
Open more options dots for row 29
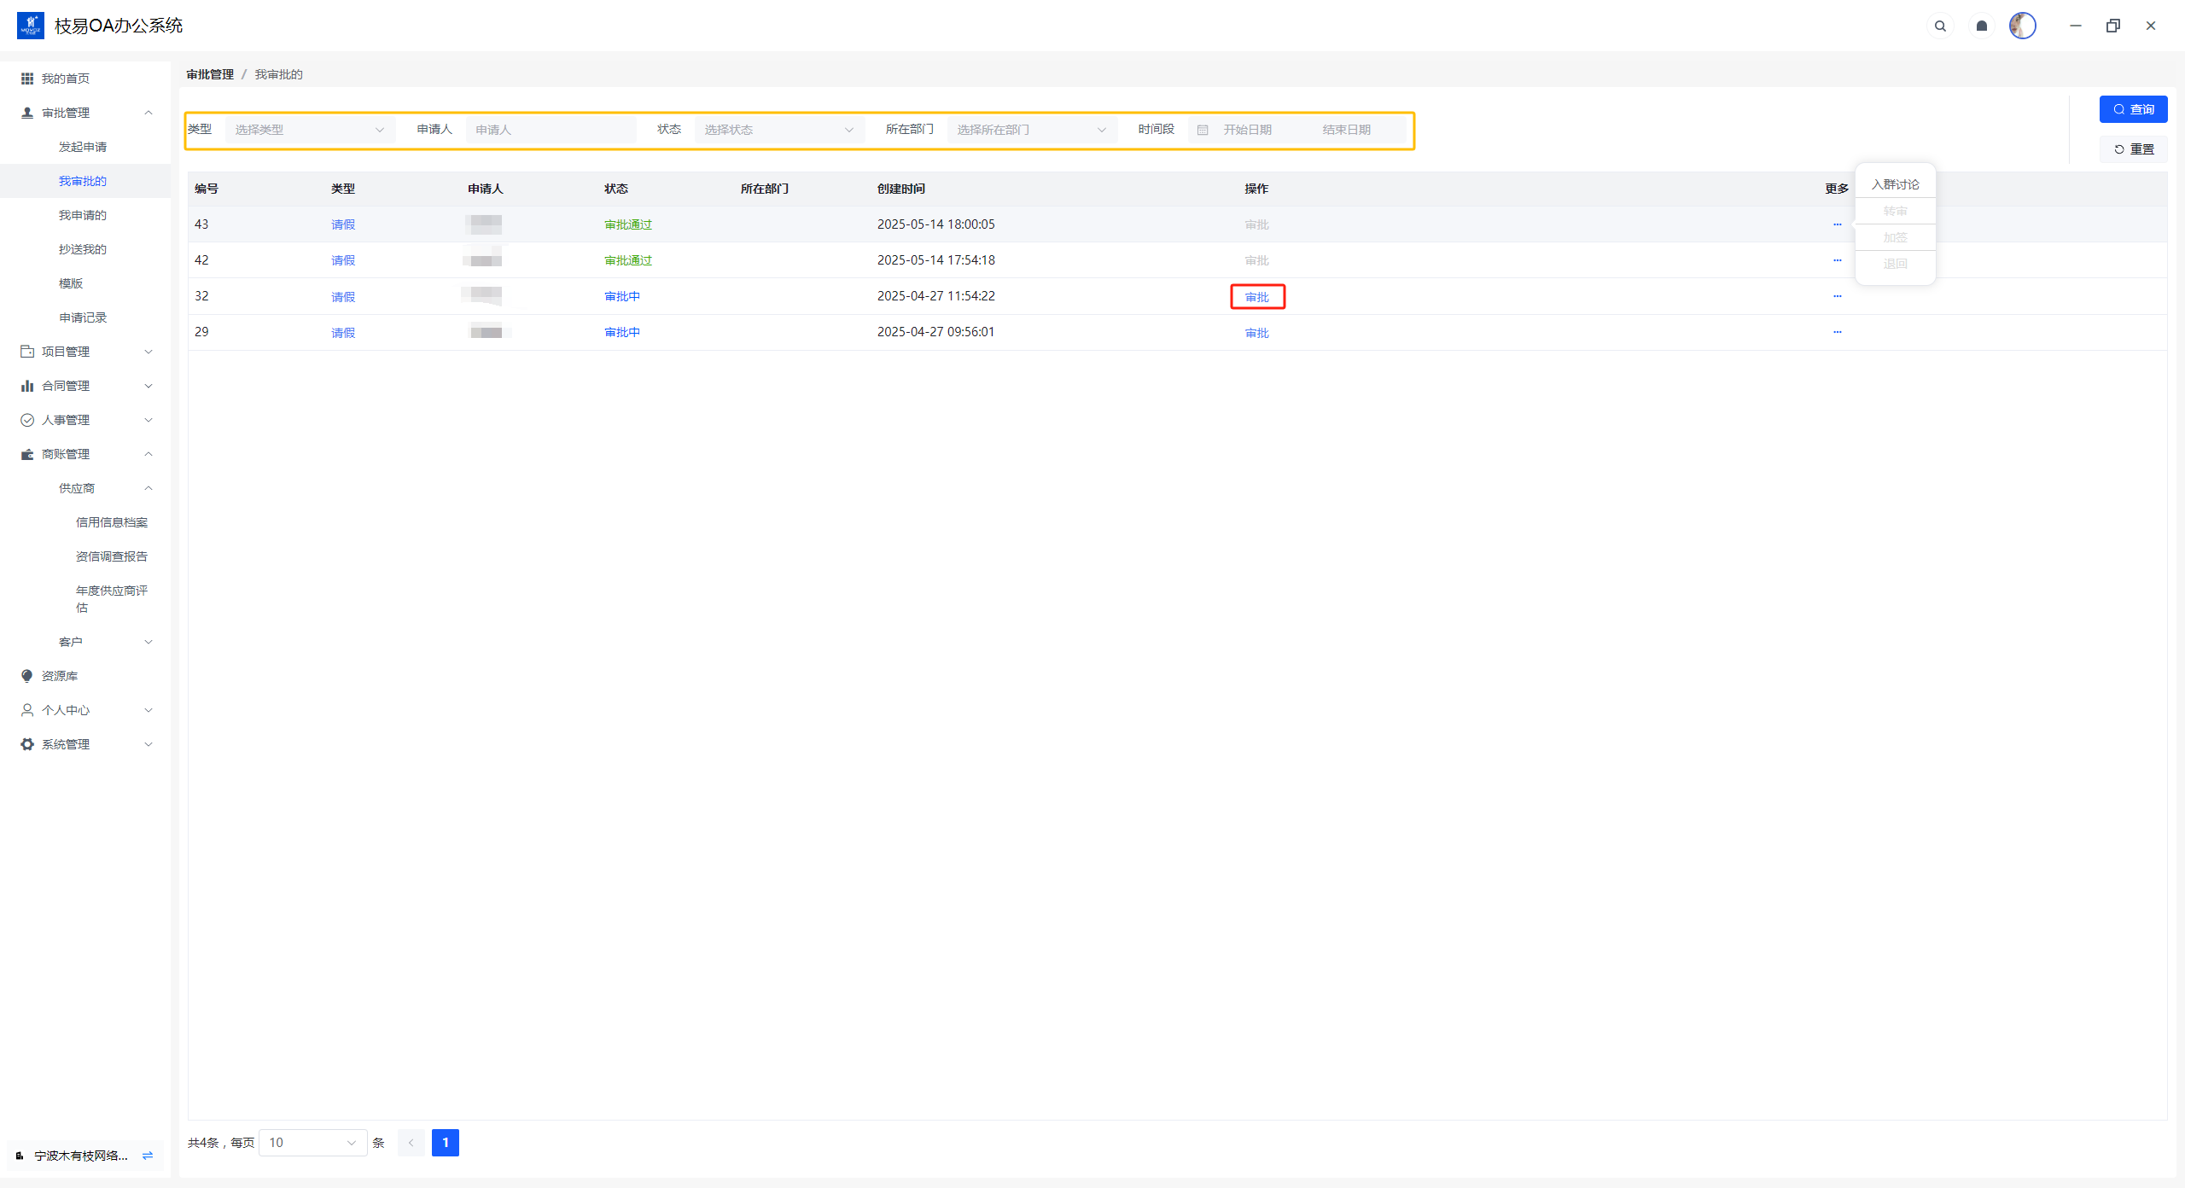pyautogui.click(x=1837, y=332)
